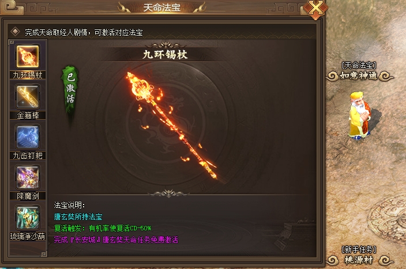Click the diamond bullet beside 完成天命取经人剧情

[x=15, y=32]
